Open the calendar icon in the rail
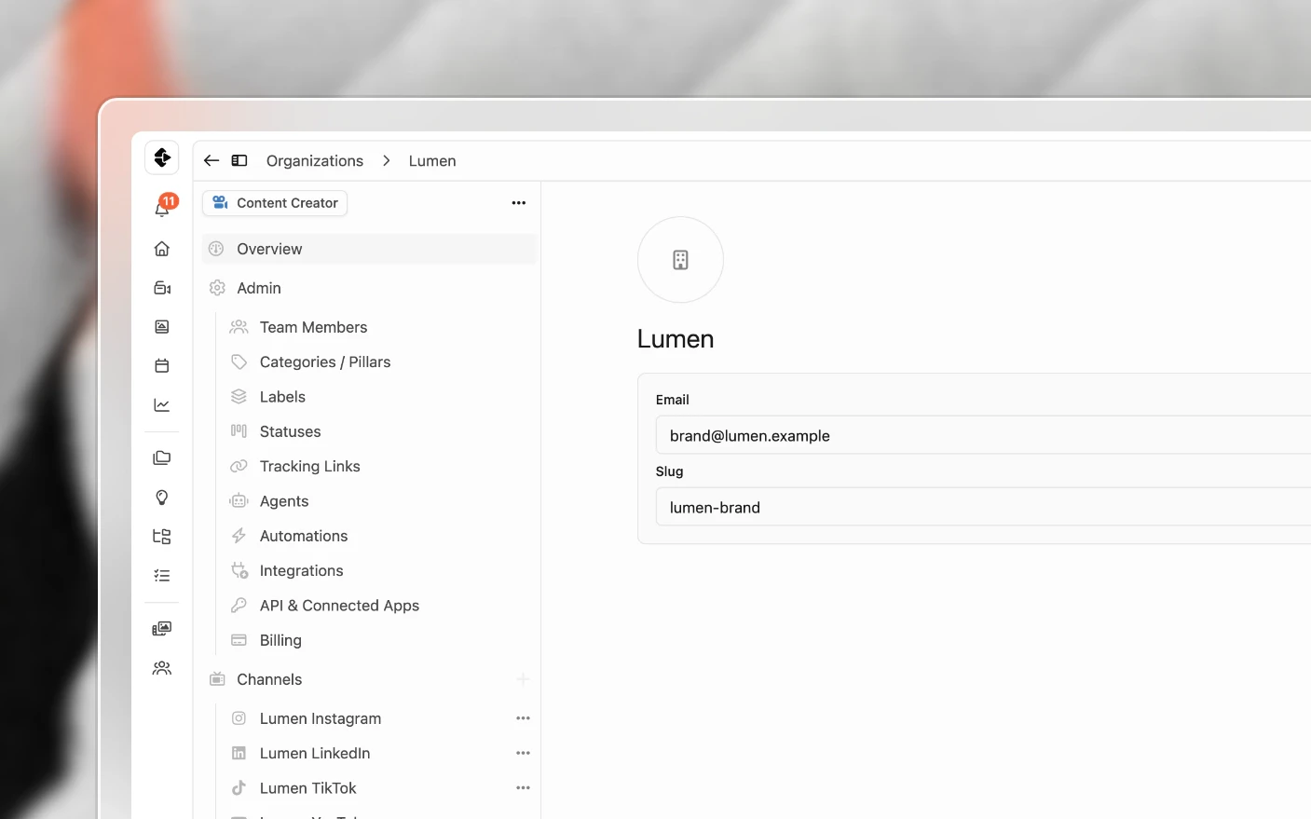Screen dimensions: 1311x819 [162, 366]
